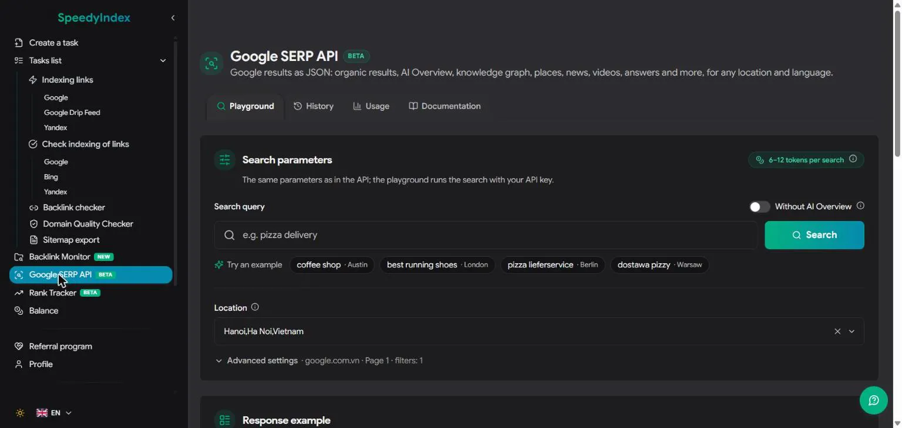Click the Balance coins icon

(x=19, y=311)
